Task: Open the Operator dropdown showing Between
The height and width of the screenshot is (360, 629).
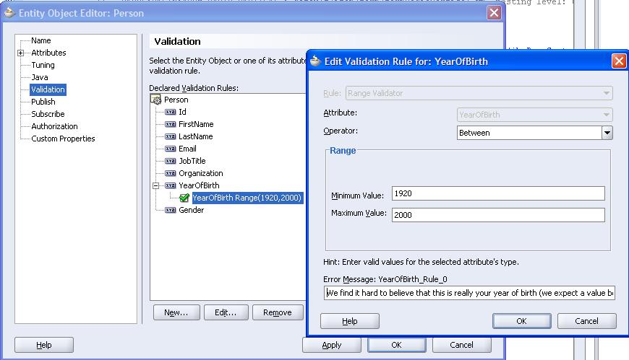Action: coord(607,133)
